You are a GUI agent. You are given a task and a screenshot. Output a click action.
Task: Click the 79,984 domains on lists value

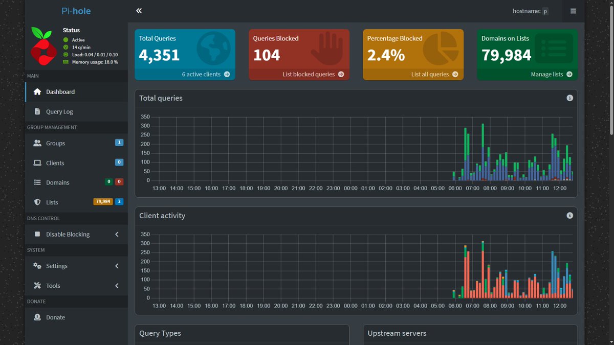pyautogui.click(x=507, y=55)
